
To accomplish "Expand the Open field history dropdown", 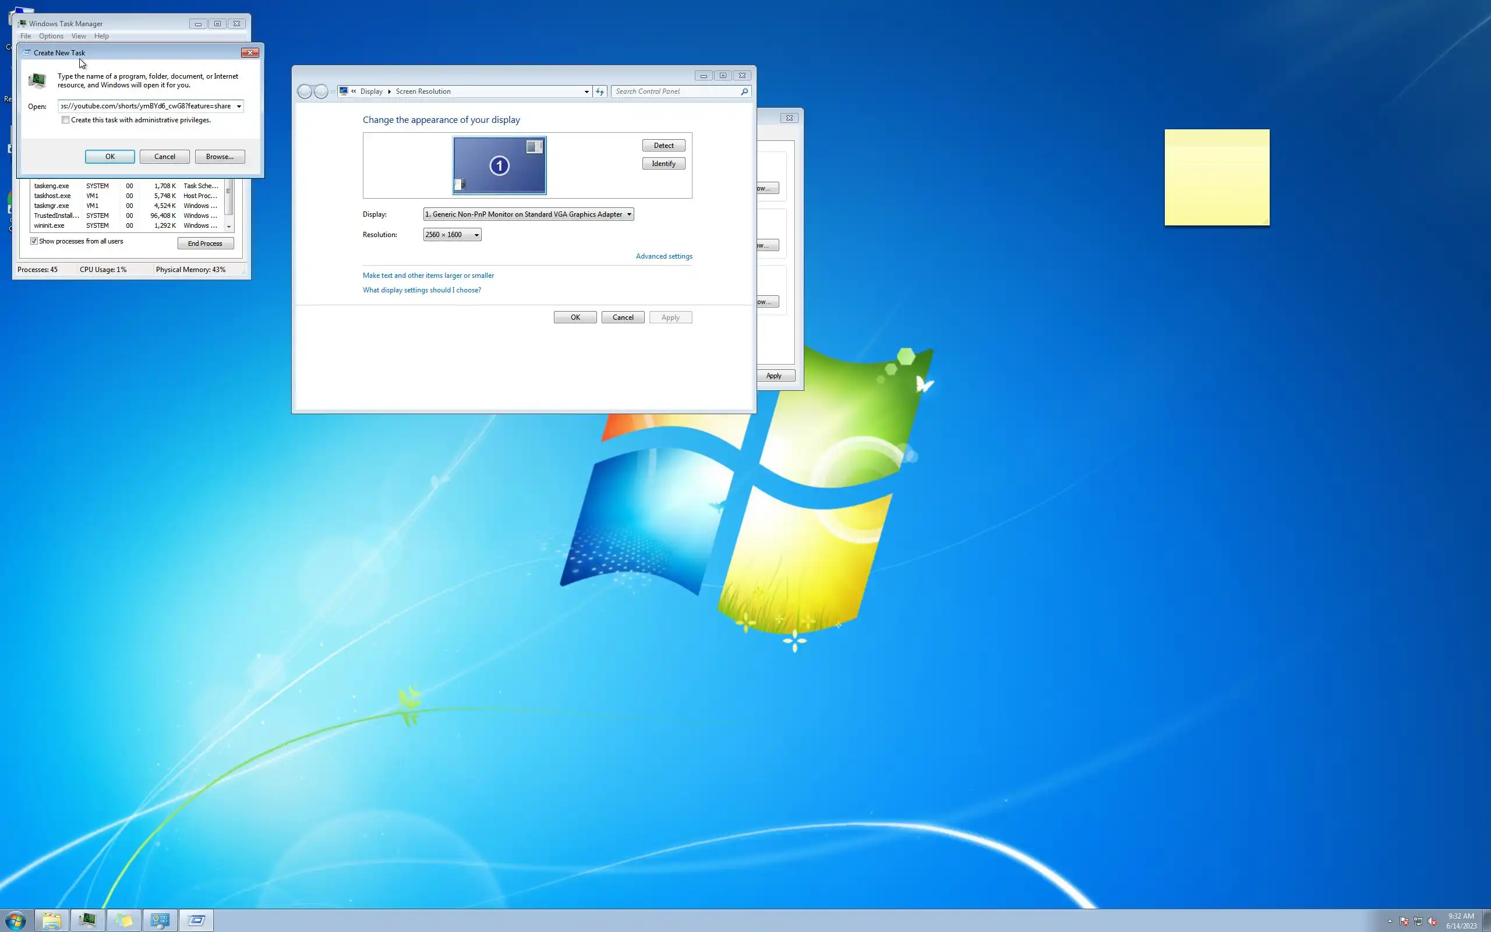I will (238, 106).
